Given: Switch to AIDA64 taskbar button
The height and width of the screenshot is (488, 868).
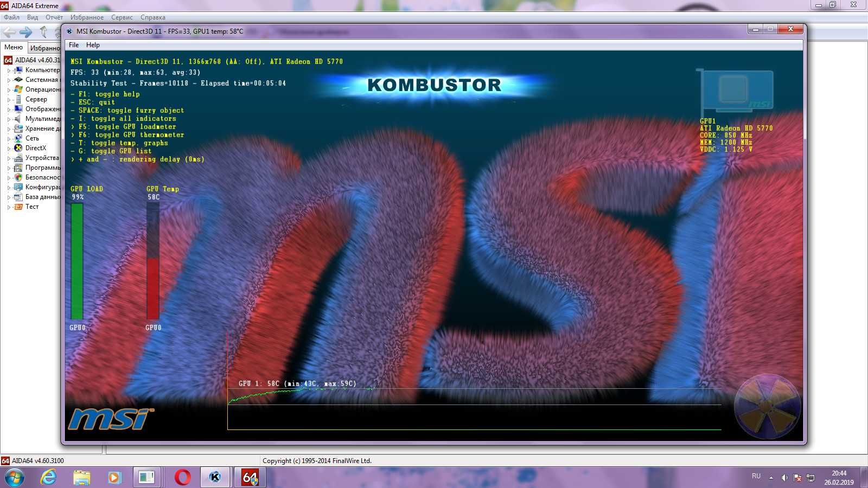Looking at the screenshot, I should (250, 477).
